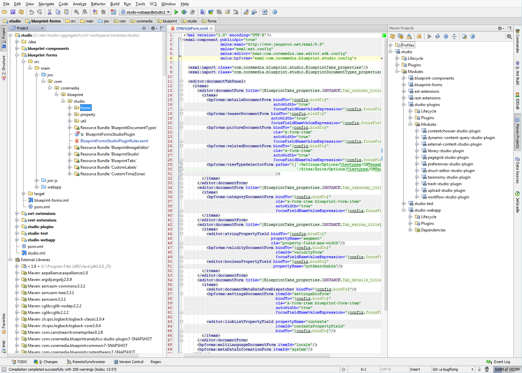Open the Project view dropdown
522x373 pixels.
click(28, 28)
